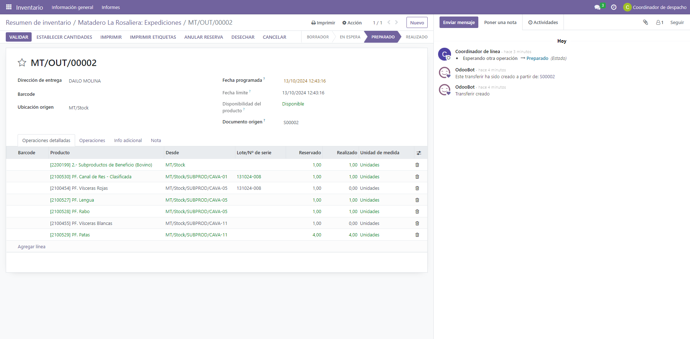Open the conversations chat icon

coord(597,7)
